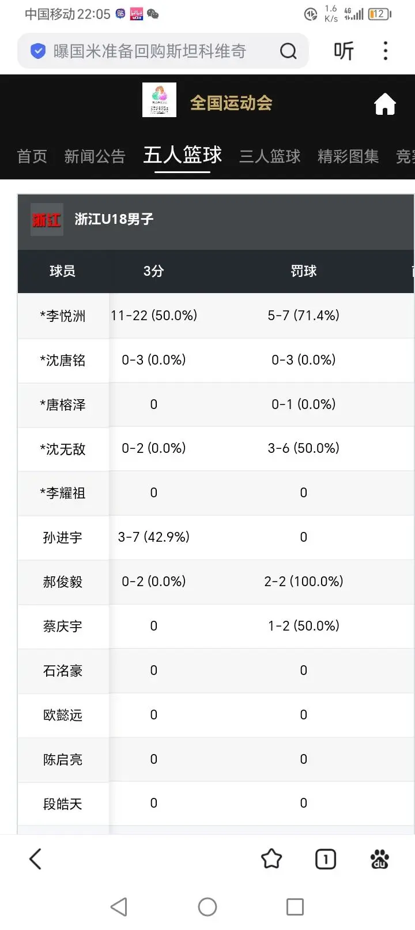Tap the 听 listen button
Viewport: 415px width, 930px height.
tap(344, 51)
